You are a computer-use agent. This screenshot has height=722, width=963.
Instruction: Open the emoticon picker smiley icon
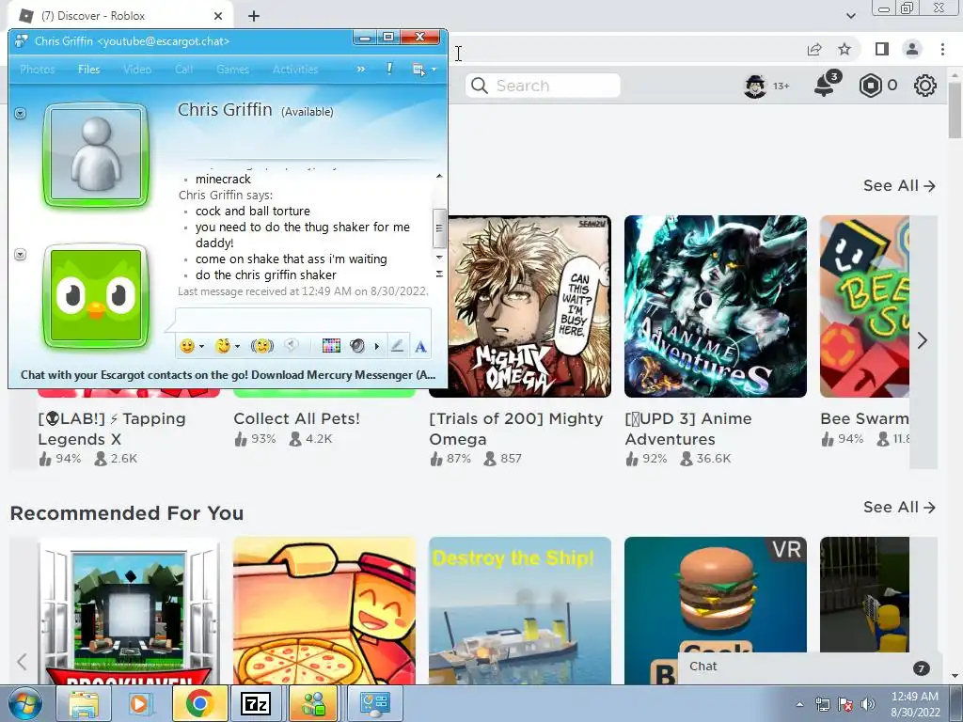click(x=187, y=346)
